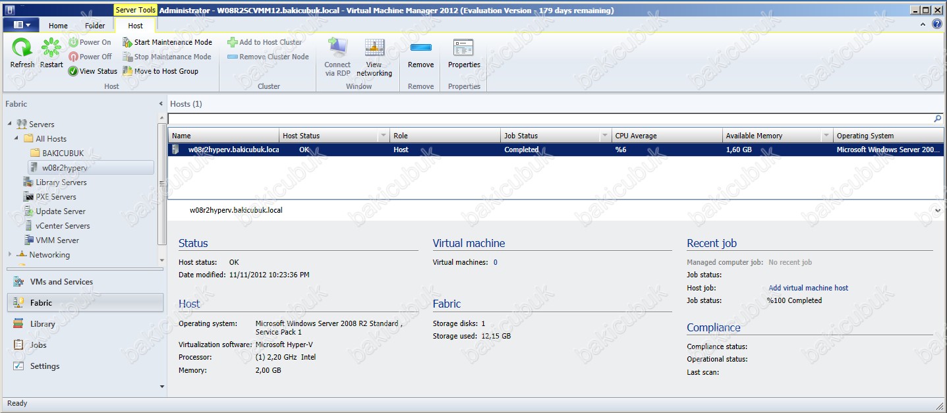Open the VMs and Services workspace
Image resolution: width=947 pixels, height=413 pixels.
tap(85, 282)
